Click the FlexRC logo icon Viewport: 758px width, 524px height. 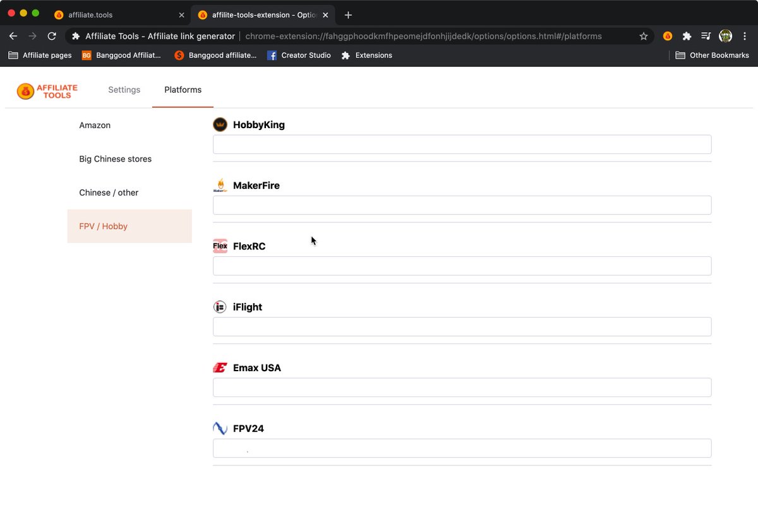click(220, 246)
